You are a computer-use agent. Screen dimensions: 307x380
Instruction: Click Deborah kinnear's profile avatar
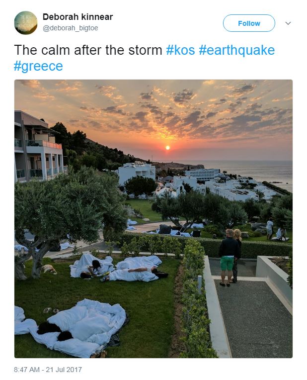[25, 23]
